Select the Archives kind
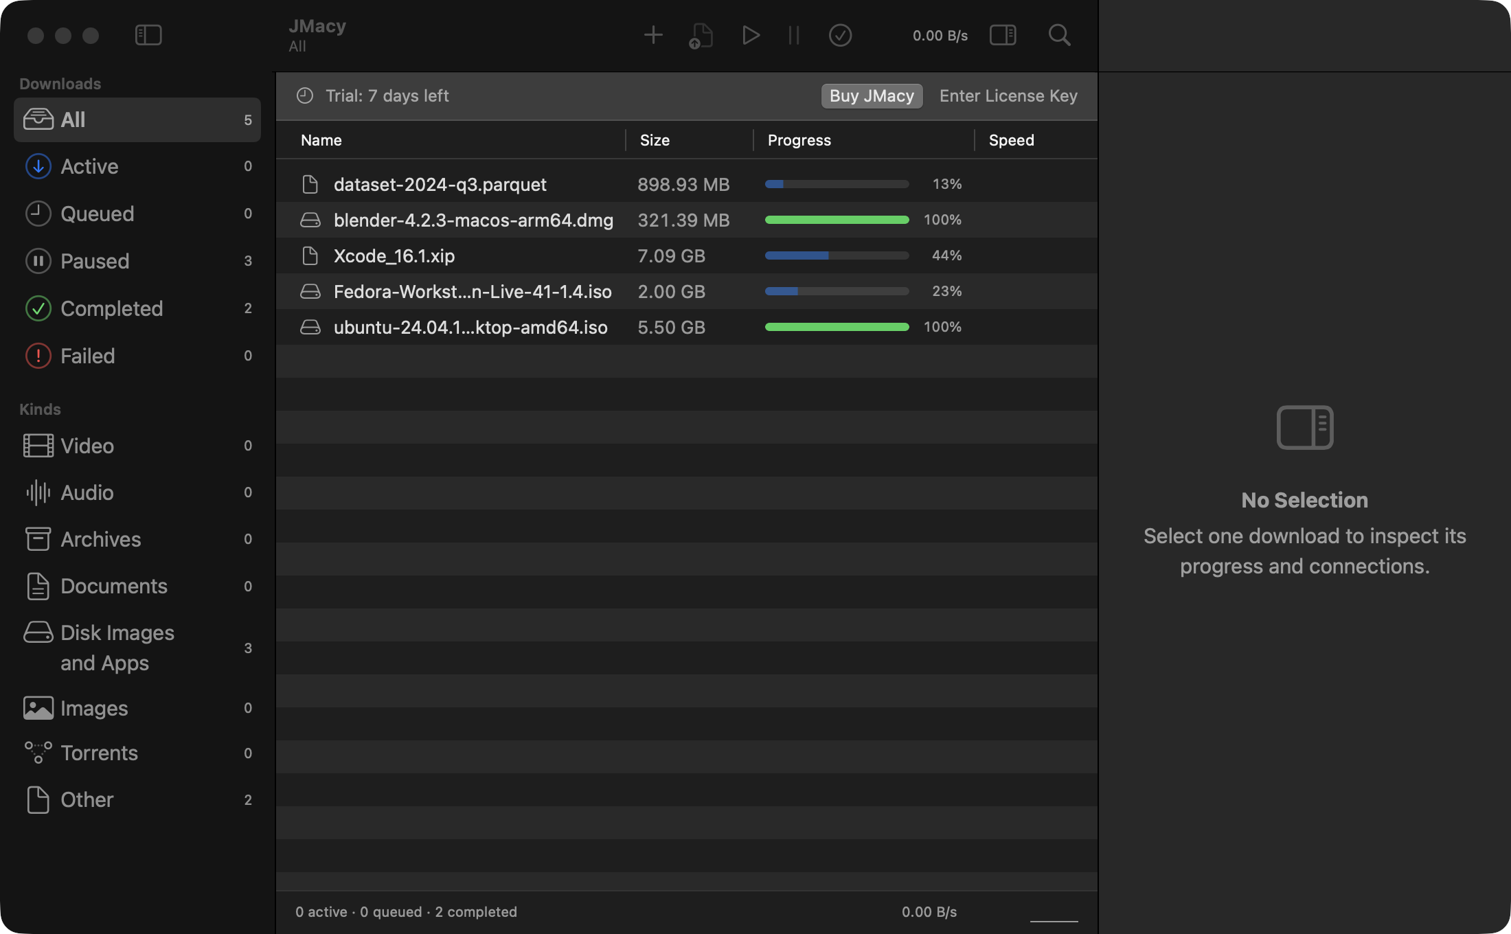This screenshot has width=1511, height=934. [x=137, y=539]
